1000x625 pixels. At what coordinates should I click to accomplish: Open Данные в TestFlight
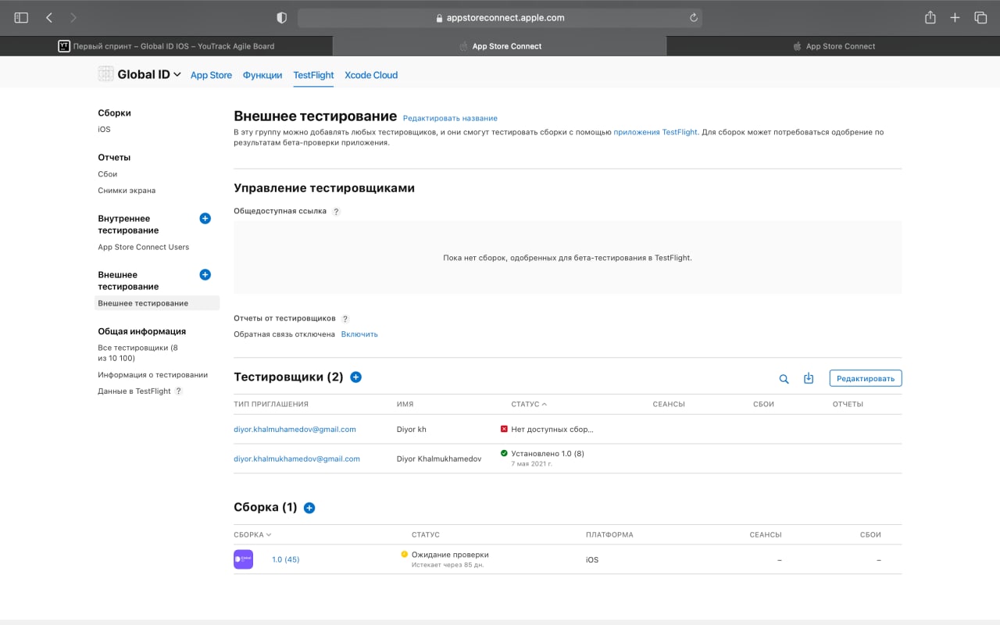pyautogui.click(x=134, y=391)
